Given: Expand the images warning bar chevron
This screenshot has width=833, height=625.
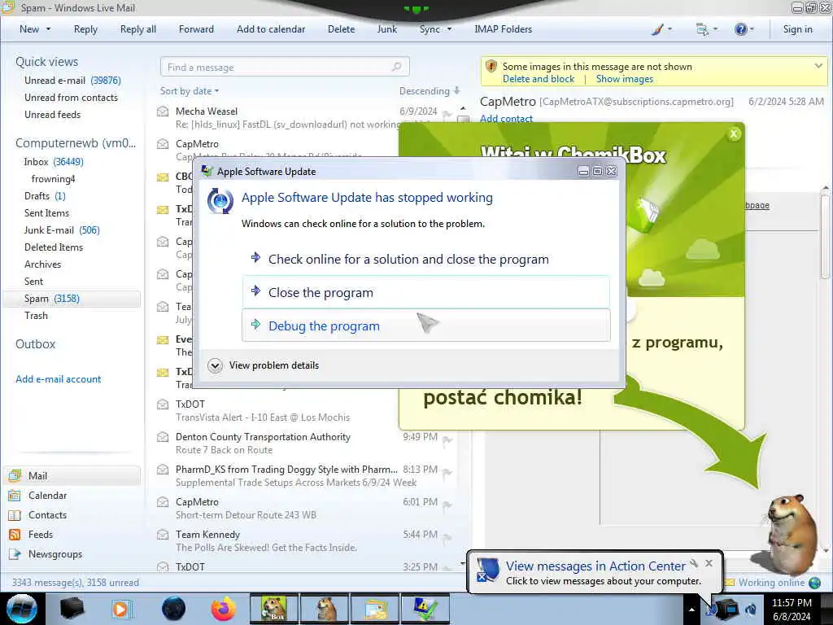Looking at the screenshot, I should 818,66.
